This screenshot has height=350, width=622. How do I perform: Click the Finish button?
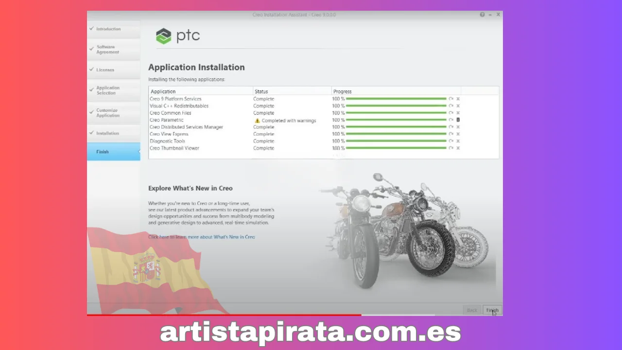(492, 310)
